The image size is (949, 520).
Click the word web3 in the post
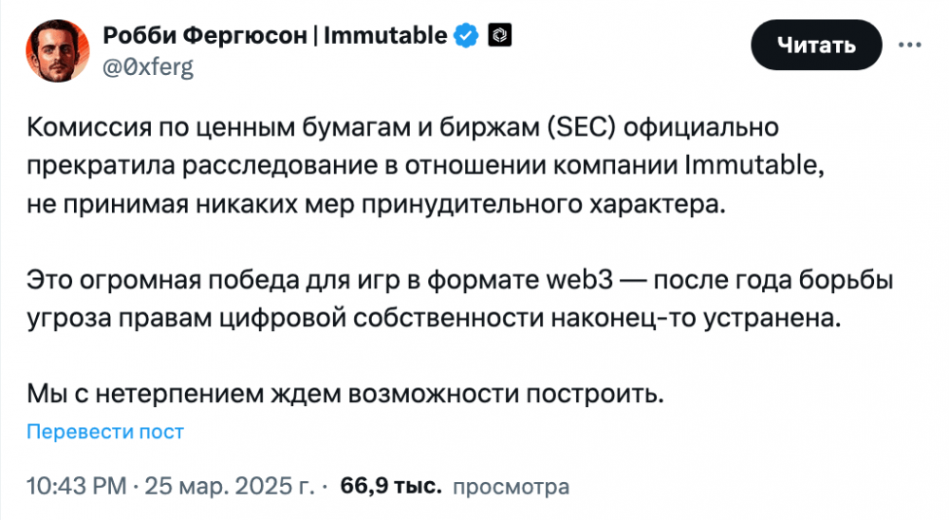(x=581, y=280)
